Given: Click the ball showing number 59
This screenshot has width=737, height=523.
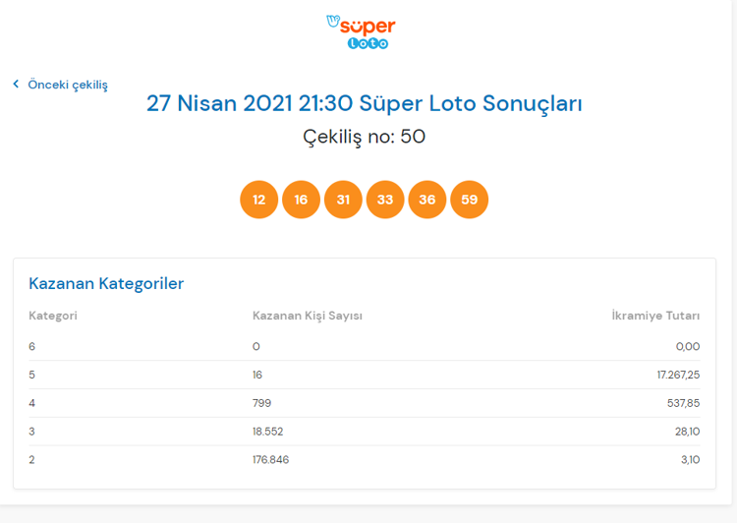Looking at the screenshot, I should 469,200.
